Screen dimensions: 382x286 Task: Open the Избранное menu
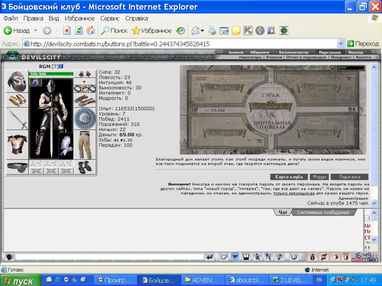click(x=79, y=18)
